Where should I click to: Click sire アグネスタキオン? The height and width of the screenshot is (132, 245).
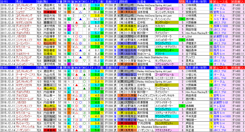pyautogui.click(x=163, y=130)
